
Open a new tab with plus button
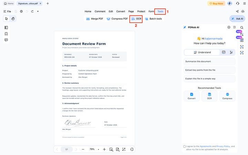pyautogui.click(x=48, y=3)
